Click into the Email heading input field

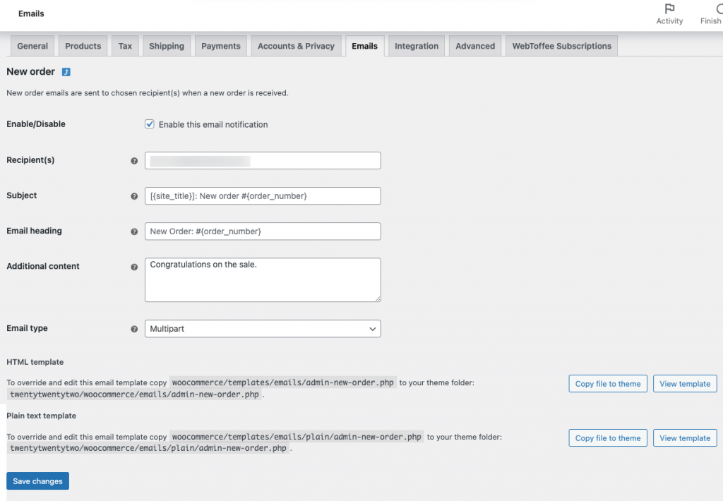(x=263, y=231)
